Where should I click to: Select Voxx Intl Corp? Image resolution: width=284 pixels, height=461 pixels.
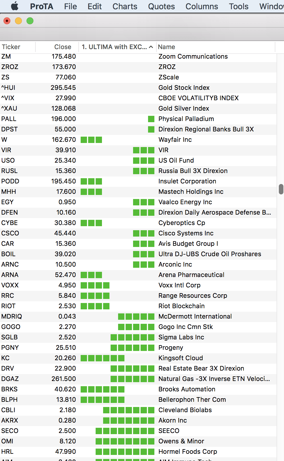coord(179,285)
